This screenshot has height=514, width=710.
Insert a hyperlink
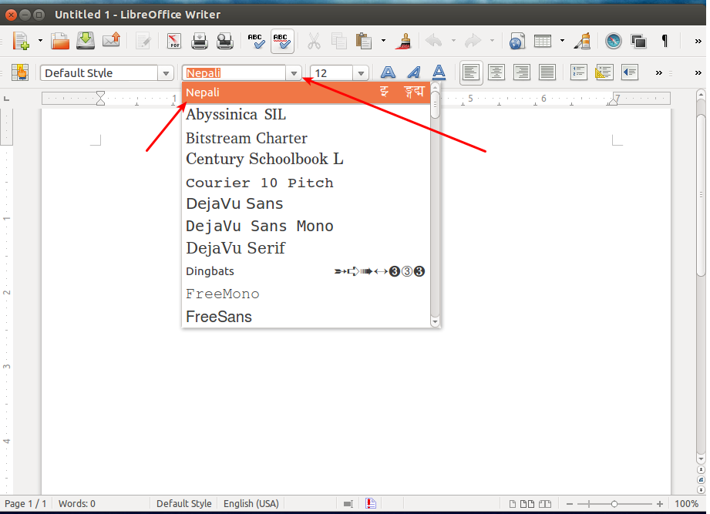click(x=517, y=41)
